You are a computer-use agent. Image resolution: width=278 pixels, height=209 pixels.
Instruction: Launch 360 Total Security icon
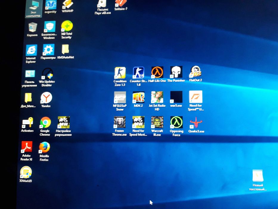pos(67,26)
